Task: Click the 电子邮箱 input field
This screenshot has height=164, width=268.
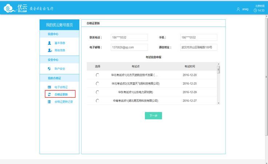Action: point(129,47)
